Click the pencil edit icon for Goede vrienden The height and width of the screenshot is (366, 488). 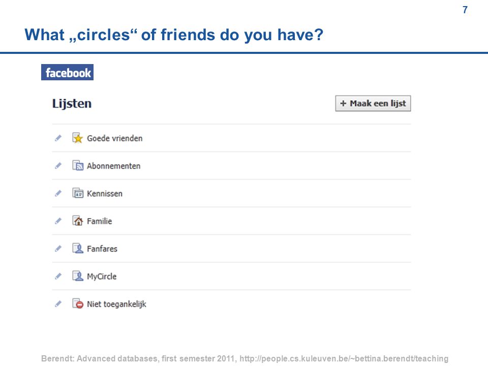tap(58, 138)
